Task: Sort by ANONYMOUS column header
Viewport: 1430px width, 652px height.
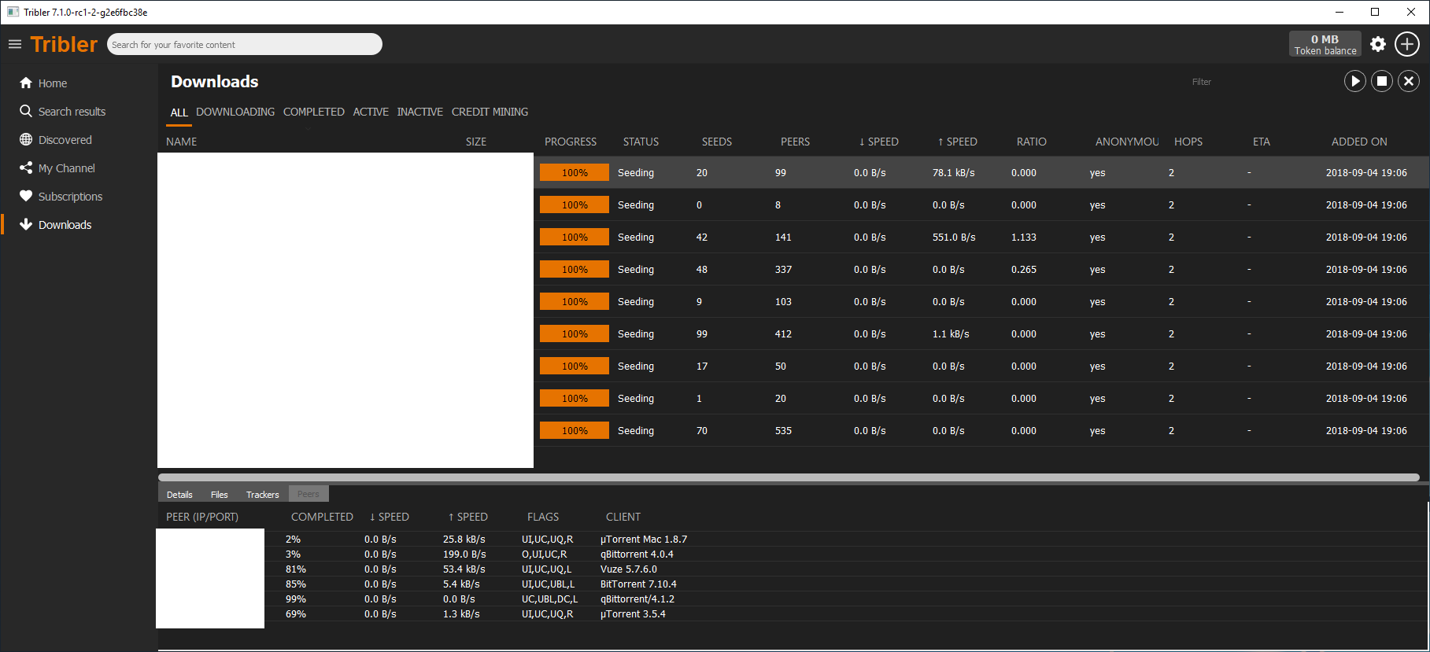Action: 1127,142
